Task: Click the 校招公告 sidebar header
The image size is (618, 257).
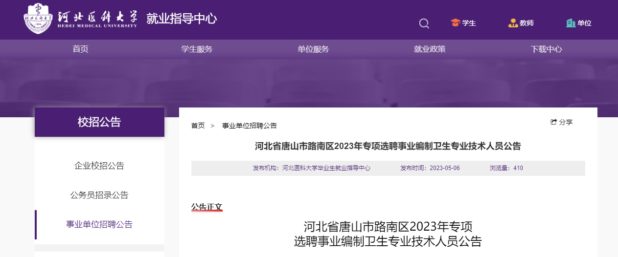Action: pos(99,122)
